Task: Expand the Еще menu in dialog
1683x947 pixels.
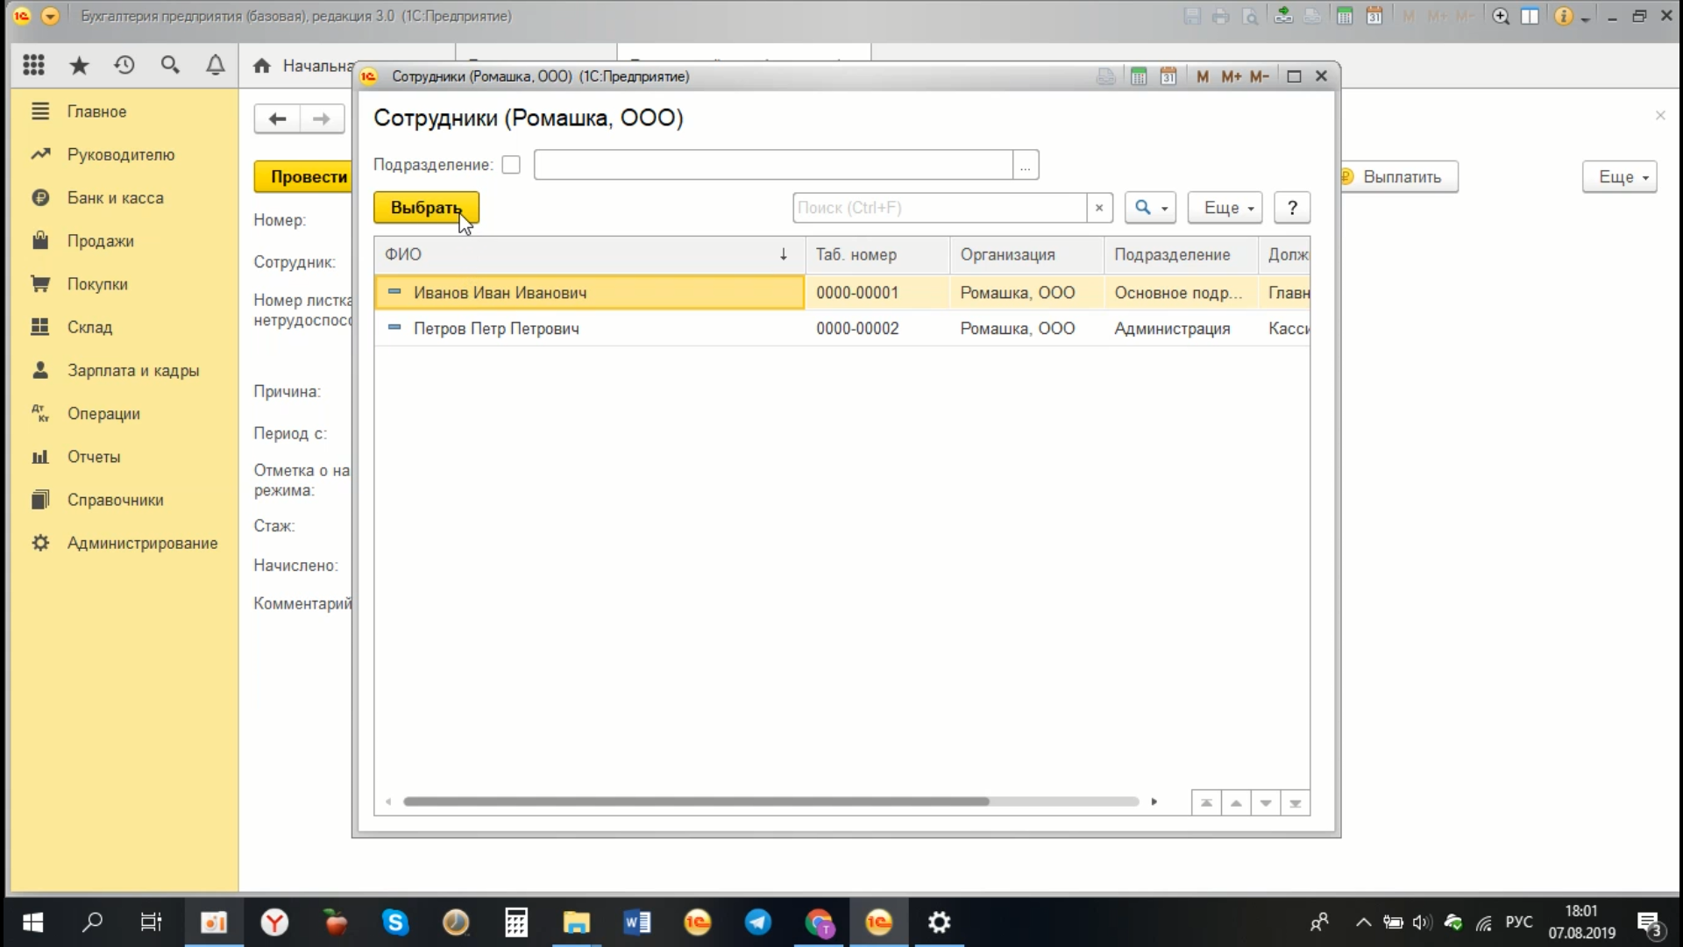Action: click(1225, 208)
